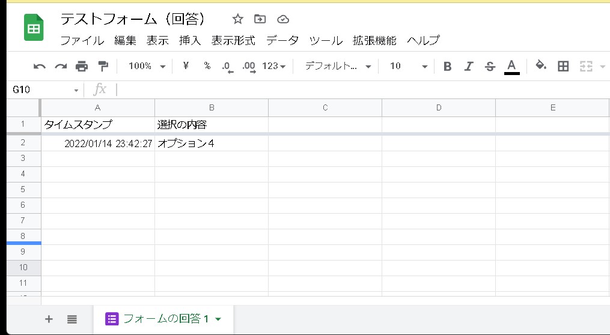Click the undo arrow icon
610x335 pixels.
tap(40, 66)
